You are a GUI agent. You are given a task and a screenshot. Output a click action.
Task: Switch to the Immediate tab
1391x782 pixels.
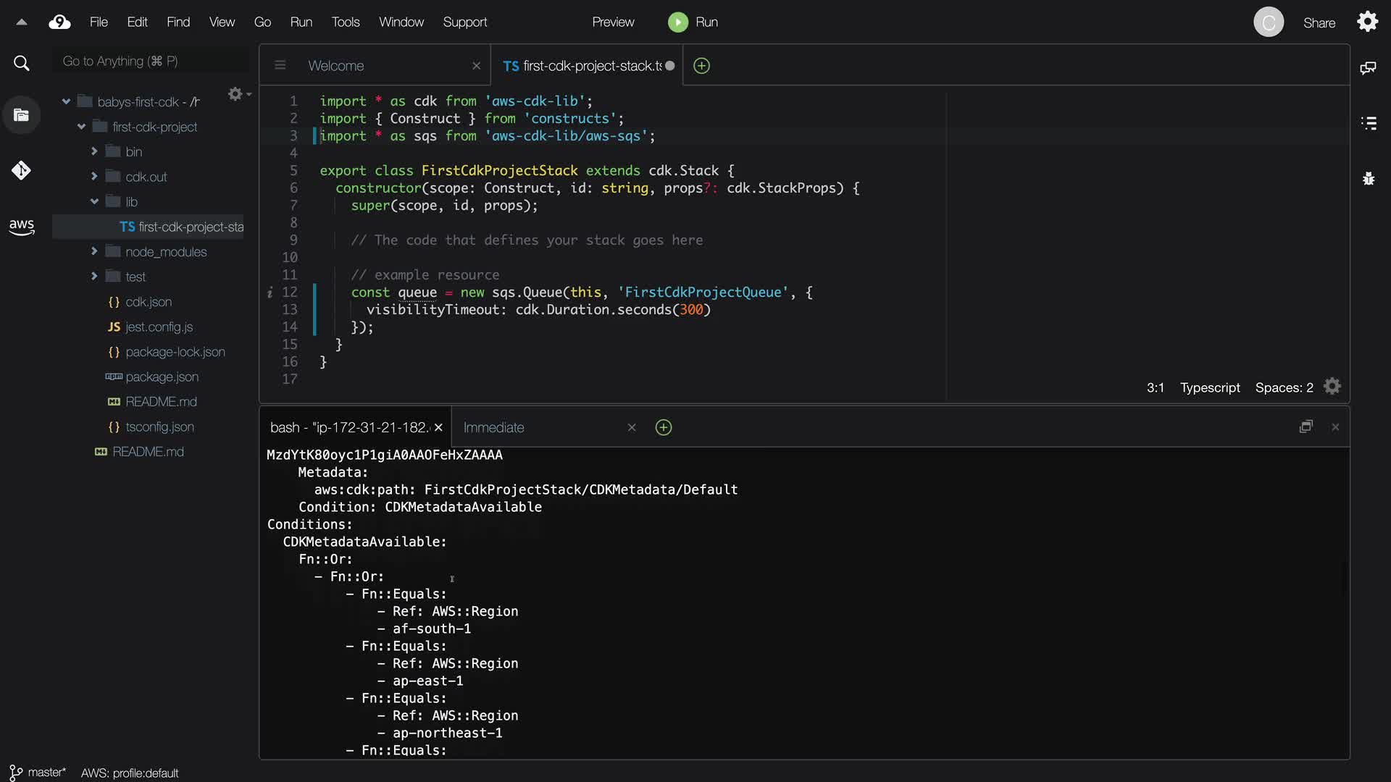[493, 428]
